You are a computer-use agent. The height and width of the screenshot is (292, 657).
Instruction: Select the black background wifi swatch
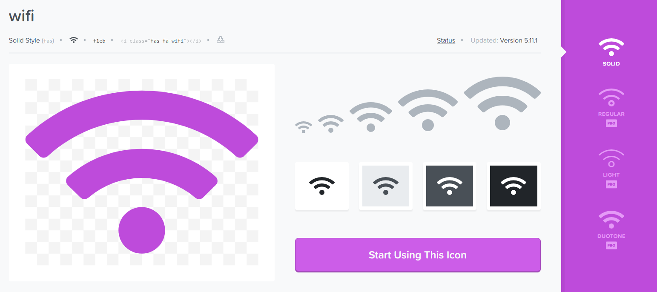pyautogui.click(x=514, y=186)
